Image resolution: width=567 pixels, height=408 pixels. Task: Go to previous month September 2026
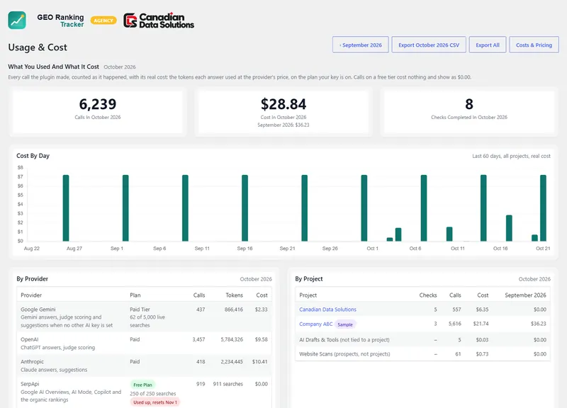pos(361,45)
